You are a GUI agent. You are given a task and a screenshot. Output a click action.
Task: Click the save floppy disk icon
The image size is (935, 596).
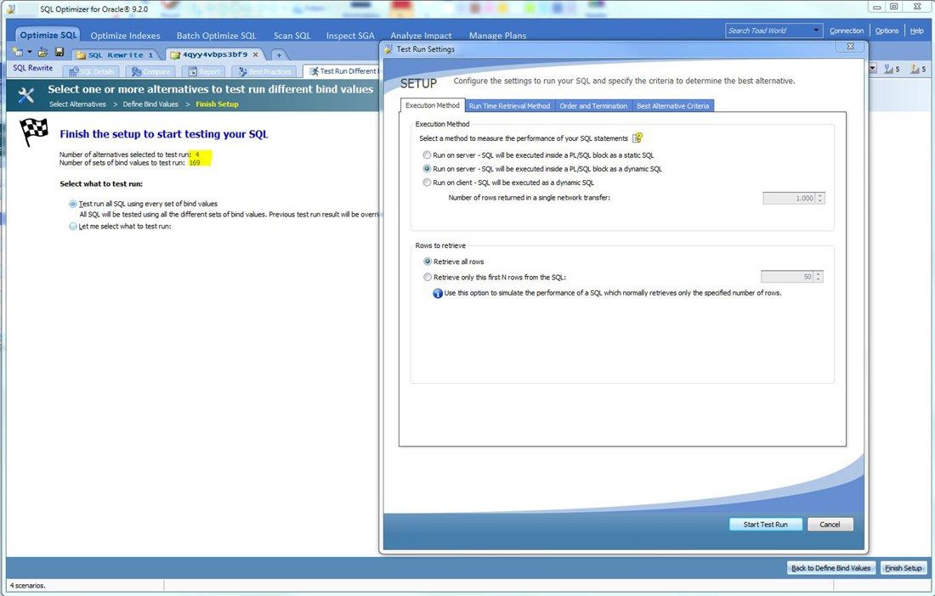click(x=59, y=53)
